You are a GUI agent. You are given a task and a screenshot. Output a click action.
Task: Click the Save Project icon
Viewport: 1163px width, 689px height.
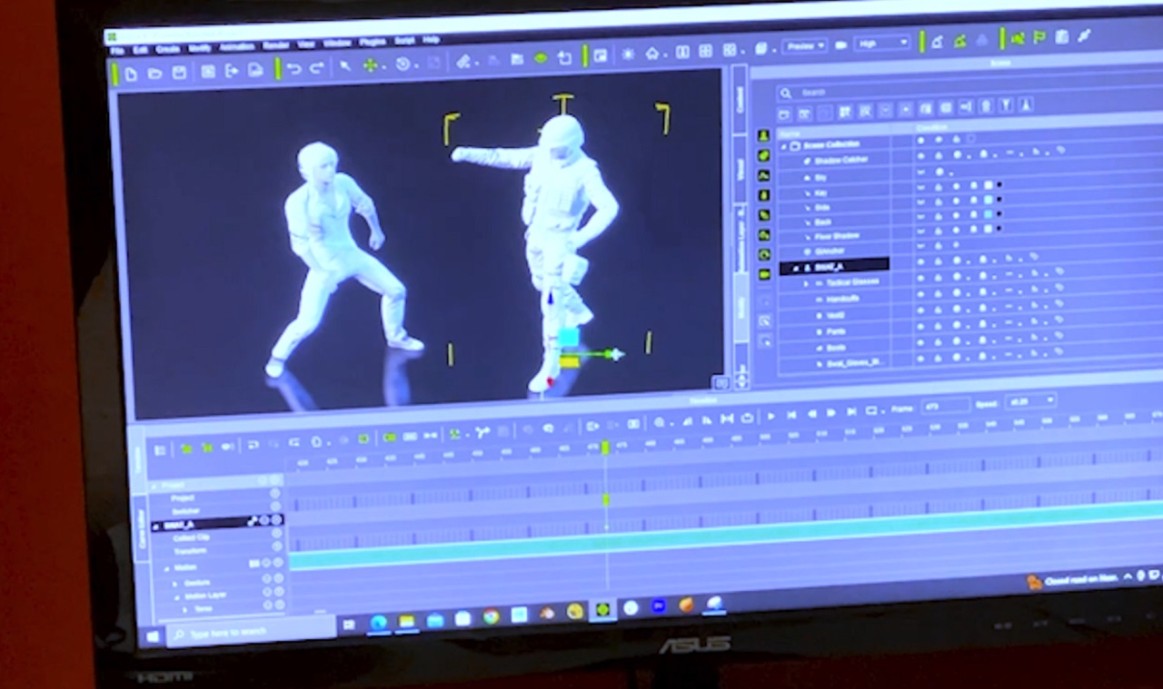pos(179,71)
